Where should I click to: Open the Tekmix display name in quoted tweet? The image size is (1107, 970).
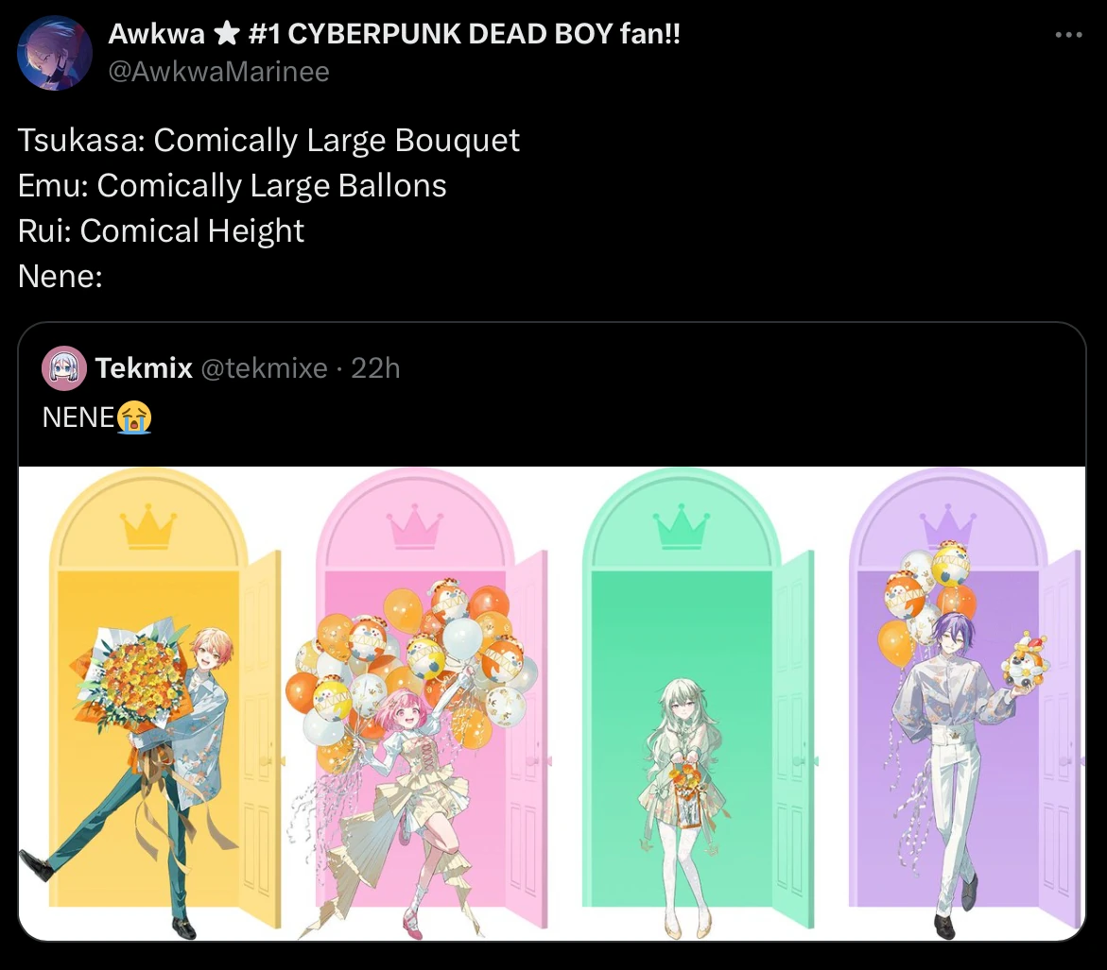(x=144, y=368)
